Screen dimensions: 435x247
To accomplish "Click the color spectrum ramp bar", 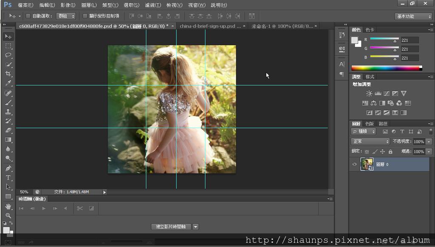I will click(x=385, y=68).
